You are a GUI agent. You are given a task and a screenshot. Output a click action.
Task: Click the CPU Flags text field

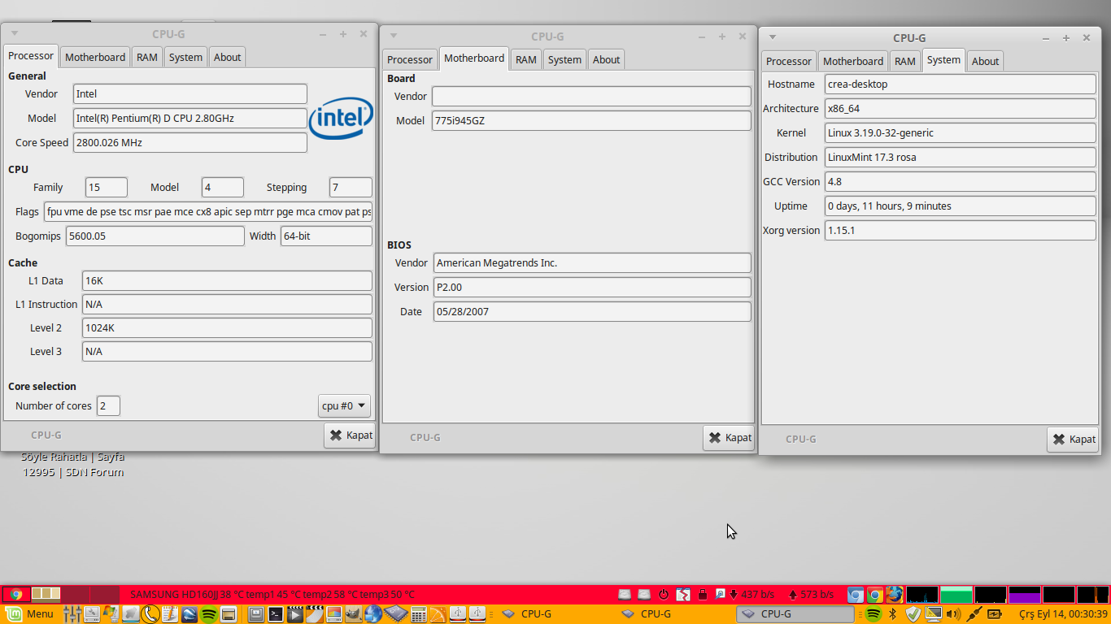coord(208,211)
